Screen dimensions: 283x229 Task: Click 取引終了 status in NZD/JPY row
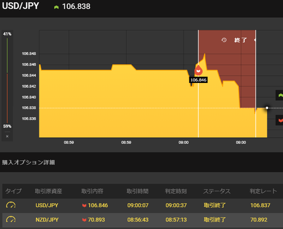click(x=215, y=220)
